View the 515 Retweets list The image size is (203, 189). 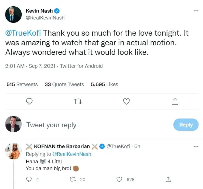pos(22,84)
